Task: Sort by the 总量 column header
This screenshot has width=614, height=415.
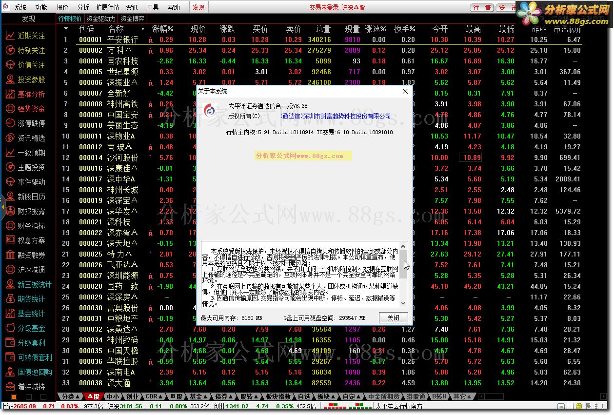Action: 323,29
